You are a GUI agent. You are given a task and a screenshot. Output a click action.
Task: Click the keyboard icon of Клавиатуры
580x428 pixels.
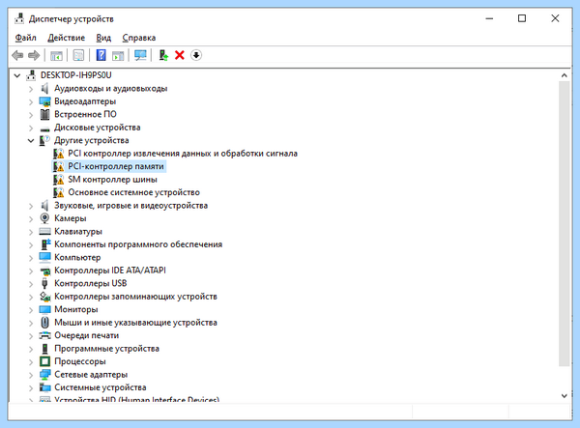[44, 231]
